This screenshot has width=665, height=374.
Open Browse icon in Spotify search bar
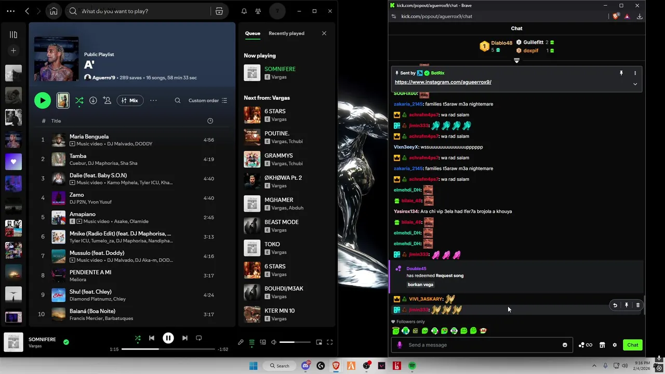click(x=219, y=11)
